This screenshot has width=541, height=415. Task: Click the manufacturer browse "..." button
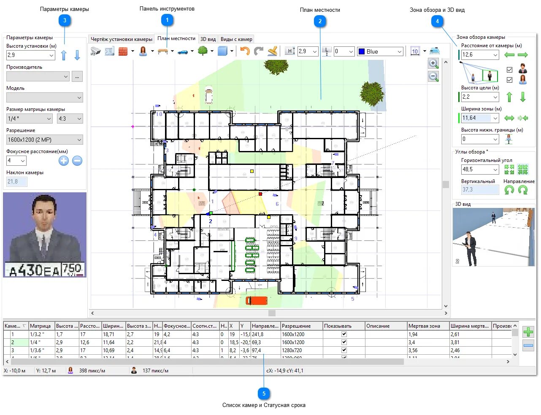tap(77, 76)
